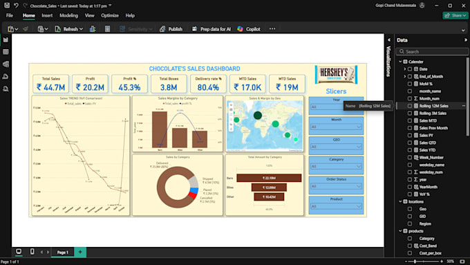The width and height of the screenshot is (470, 265).
Task: Check the Region field checkbox
Action: 410,223
